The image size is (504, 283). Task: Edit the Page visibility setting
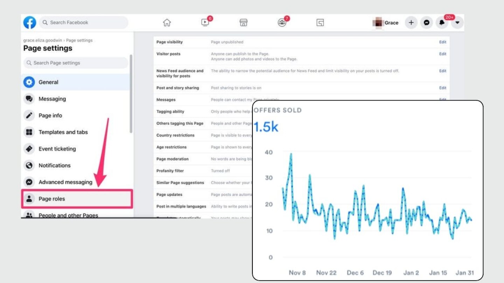(443, 42)
